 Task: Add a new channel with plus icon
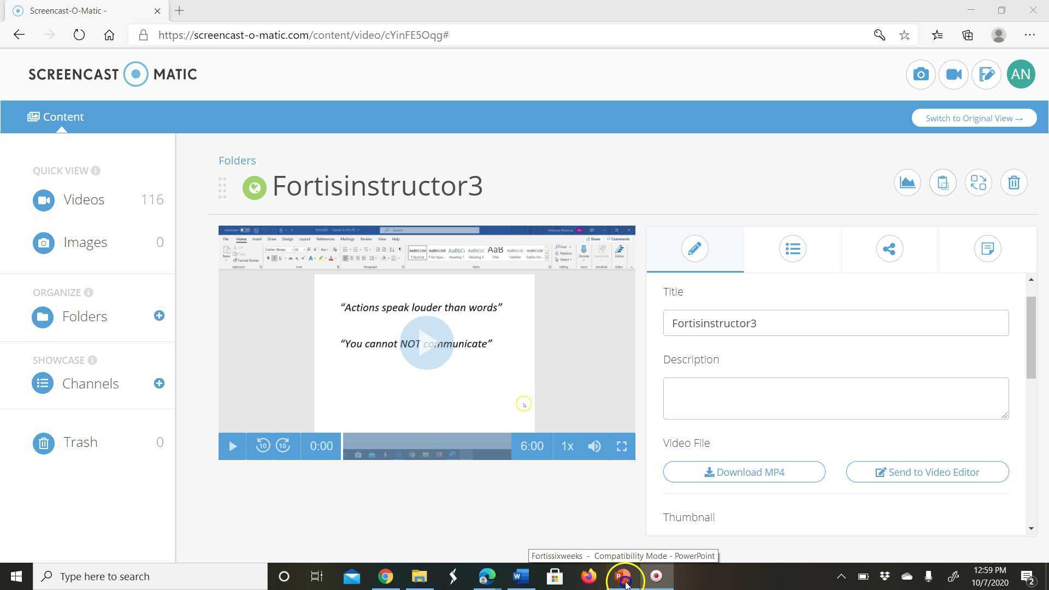(x=159, y=383)
